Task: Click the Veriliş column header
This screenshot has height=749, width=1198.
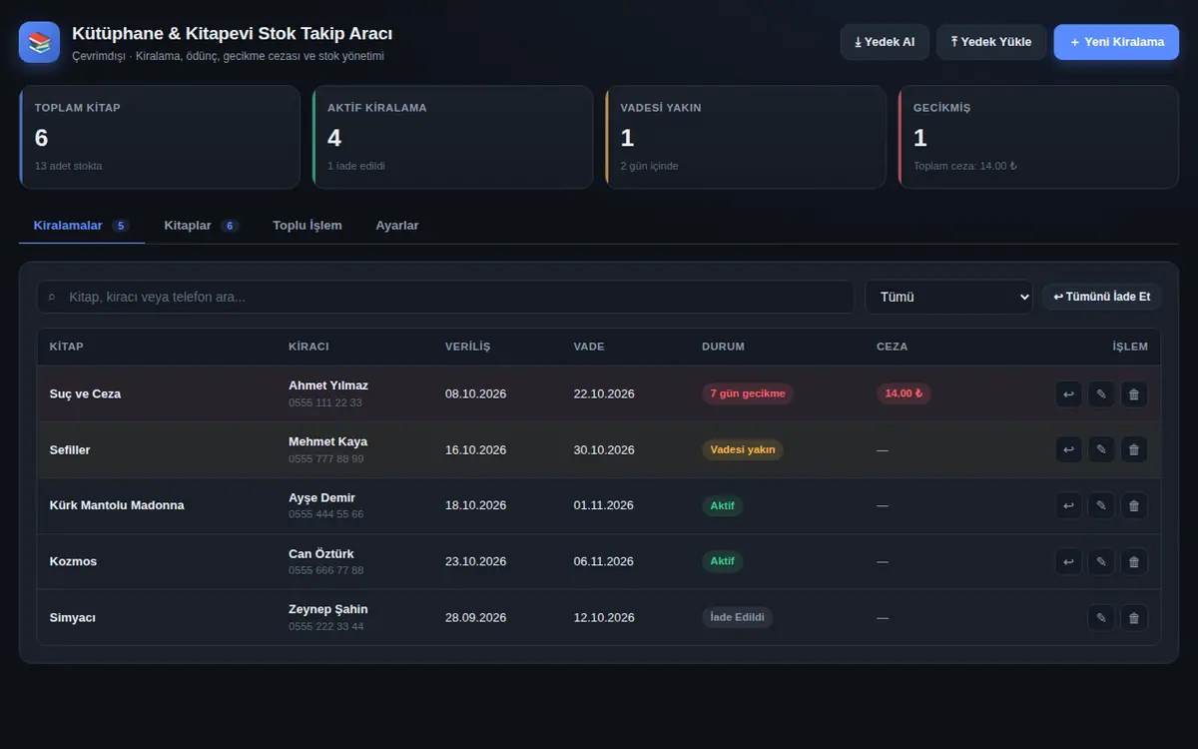Action: click(x=468, y=347)
